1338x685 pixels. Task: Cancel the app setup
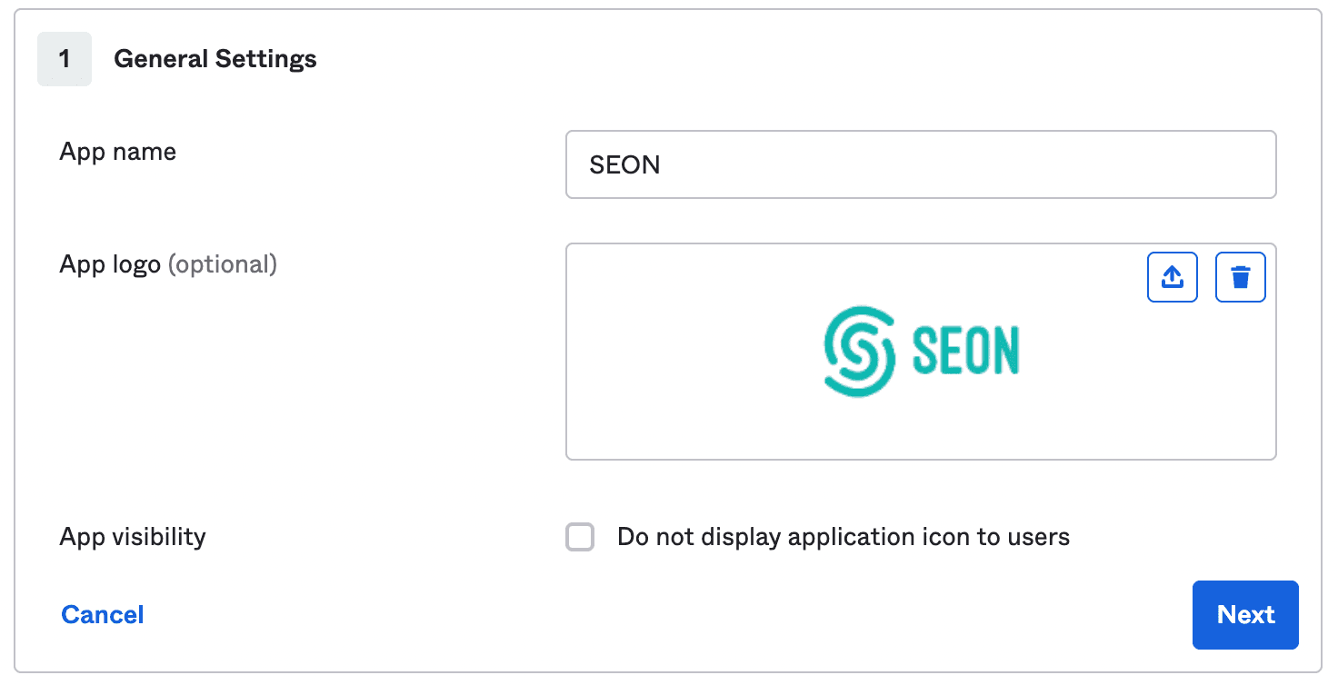[x=103, y=615]
